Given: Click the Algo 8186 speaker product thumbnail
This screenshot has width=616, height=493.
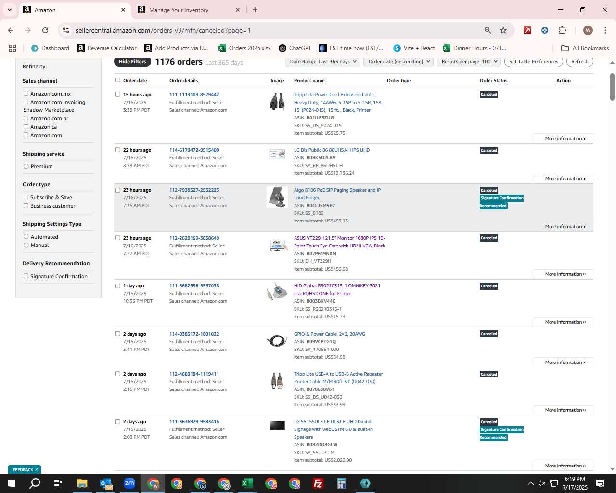Looking at the screenshot, I should 277,197.
